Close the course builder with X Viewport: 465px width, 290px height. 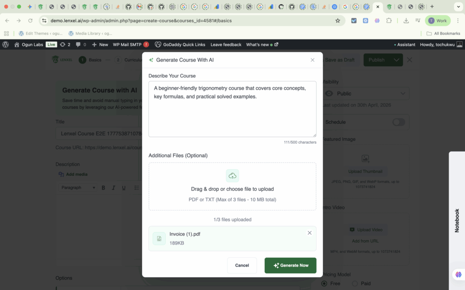(x=410, y=60)
